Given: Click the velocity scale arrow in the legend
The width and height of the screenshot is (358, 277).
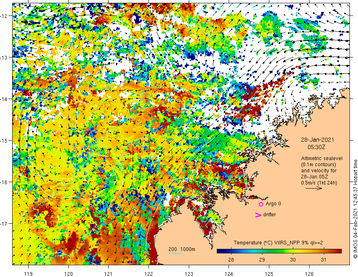Looking at the screenshot, I should [x=314, y=189].
